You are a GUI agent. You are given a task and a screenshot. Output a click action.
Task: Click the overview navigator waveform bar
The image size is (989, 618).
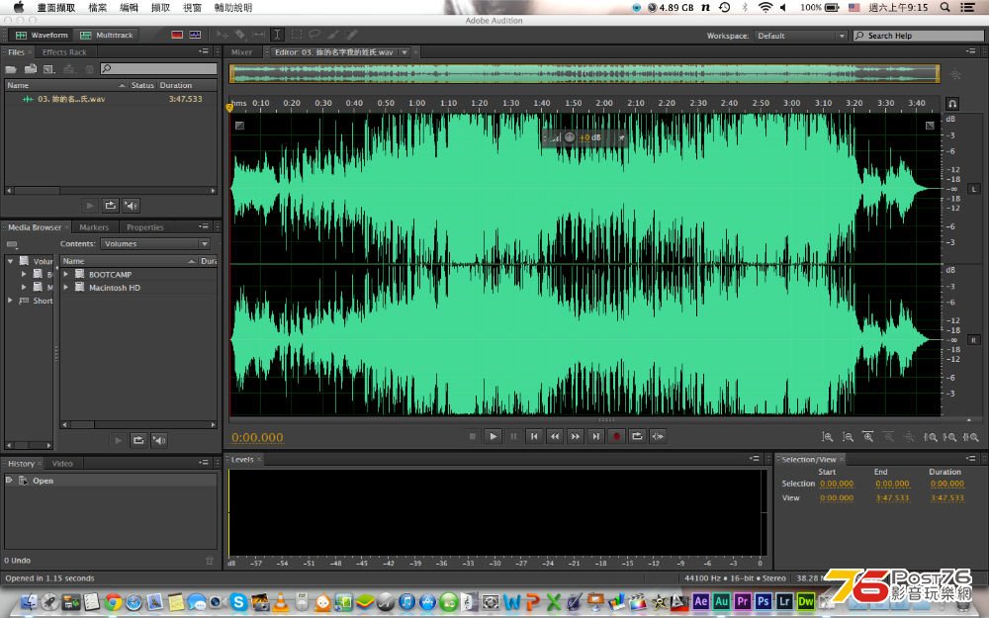[x=584, y=74]
